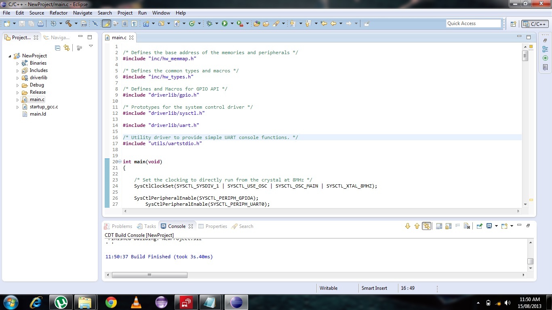Toggle Block Selection Mode icon

coord(125,24)
